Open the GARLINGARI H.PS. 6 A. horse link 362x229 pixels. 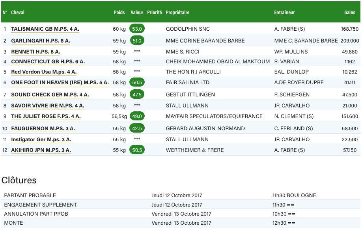41,41
